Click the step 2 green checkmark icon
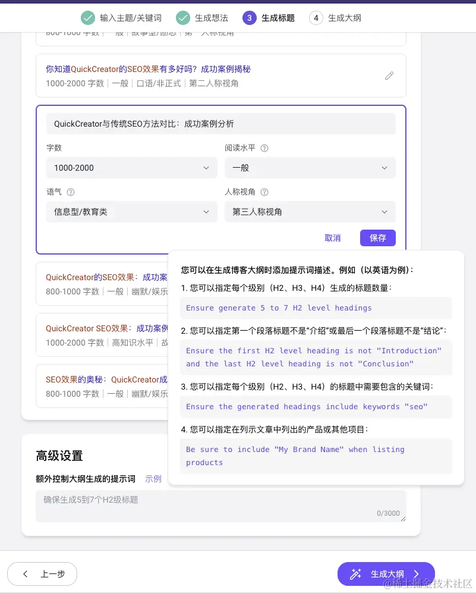The height and width of the screenshot is (593, 476). [x=183, y=18]
